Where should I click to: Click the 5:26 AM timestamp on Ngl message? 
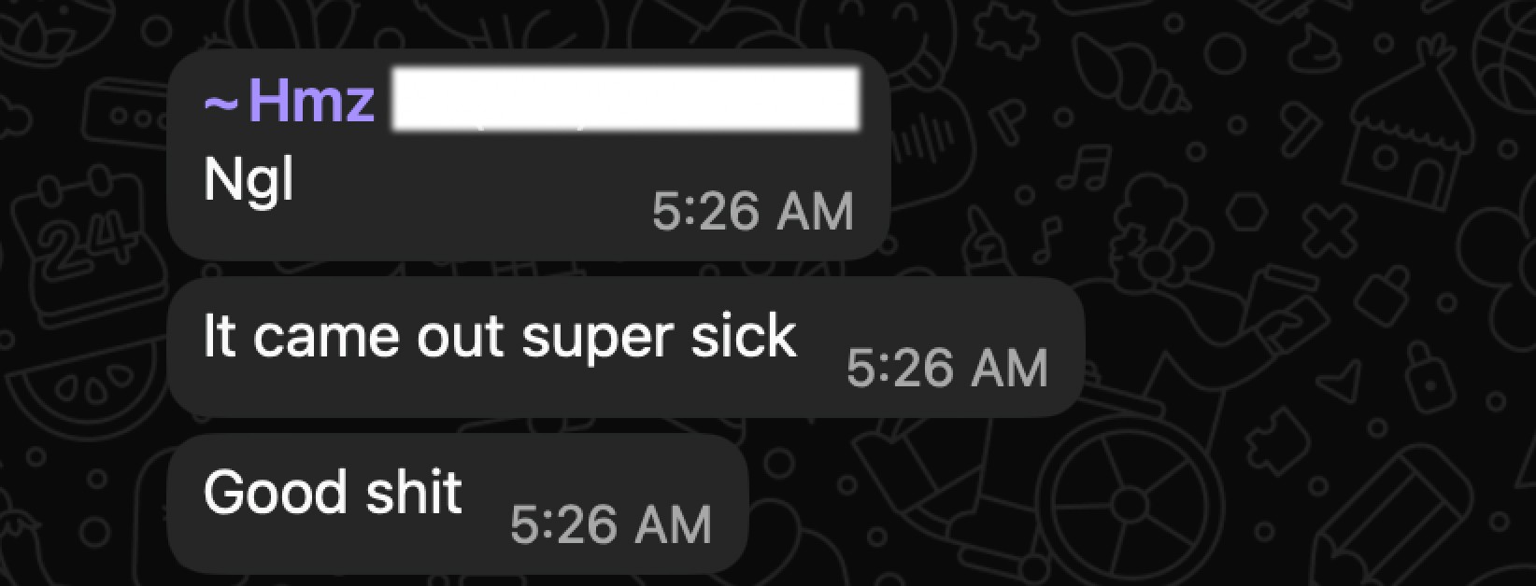pyautogui.click(x=752, y=213)
